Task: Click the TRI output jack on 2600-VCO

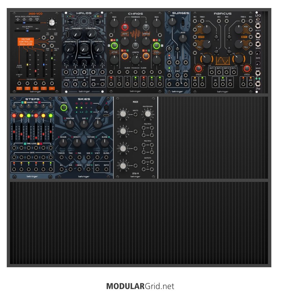Action: [x=44, y=38]
